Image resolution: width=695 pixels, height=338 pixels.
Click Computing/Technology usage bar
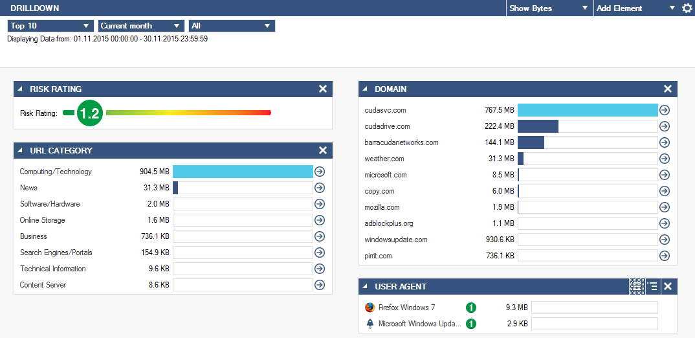[243, 172]
